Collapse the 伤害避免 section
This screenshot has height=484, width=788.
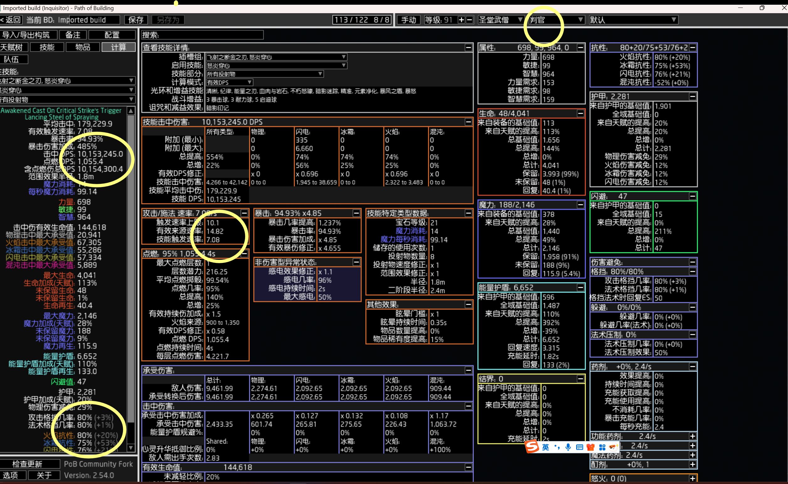point(692,263)
